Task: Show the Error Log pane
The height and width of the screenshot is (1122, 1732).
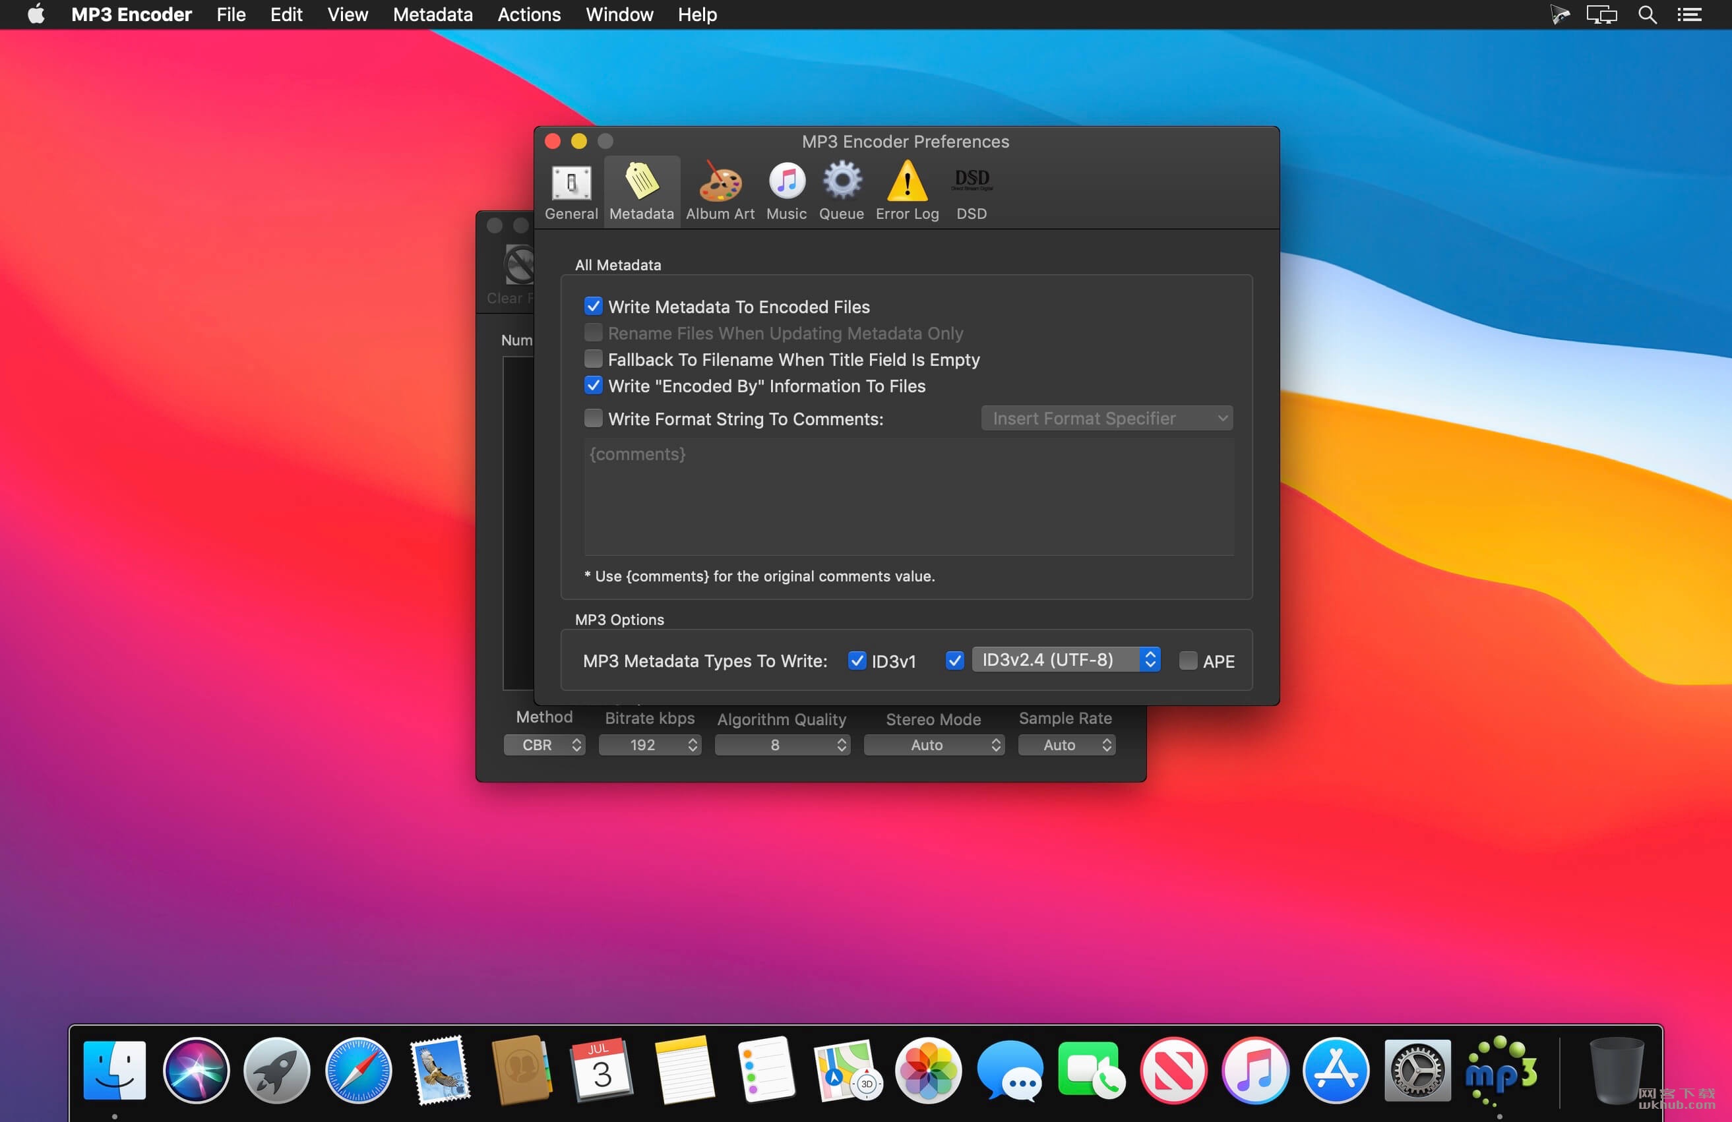Action: click(x=907, y=191)
